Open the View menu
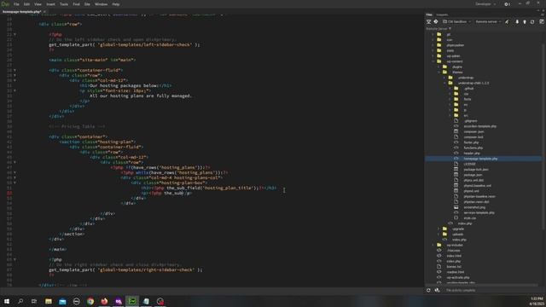 click(38, 4)
